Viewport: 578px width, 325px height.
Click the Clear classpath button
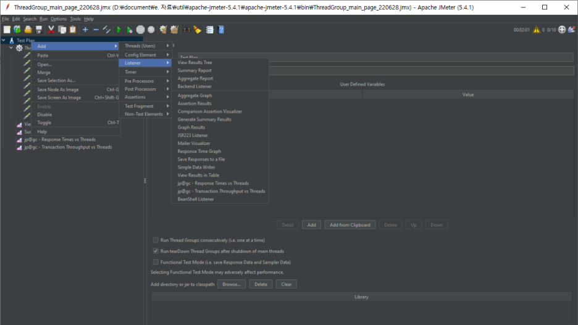[287, 284]
